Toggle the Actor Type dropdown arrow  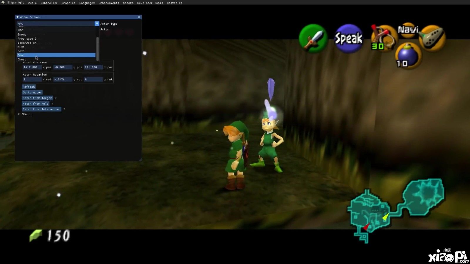(97, 23)
